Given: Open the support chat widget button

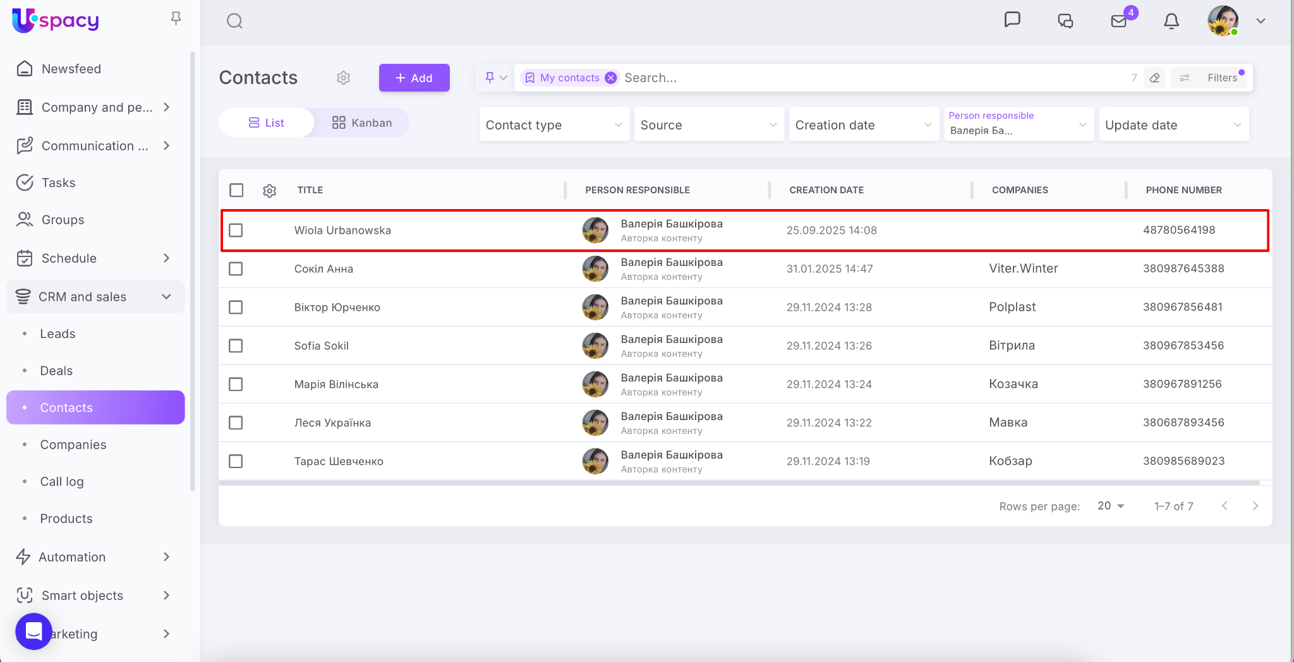Looking at the screenshot, I should coord(33,631).
